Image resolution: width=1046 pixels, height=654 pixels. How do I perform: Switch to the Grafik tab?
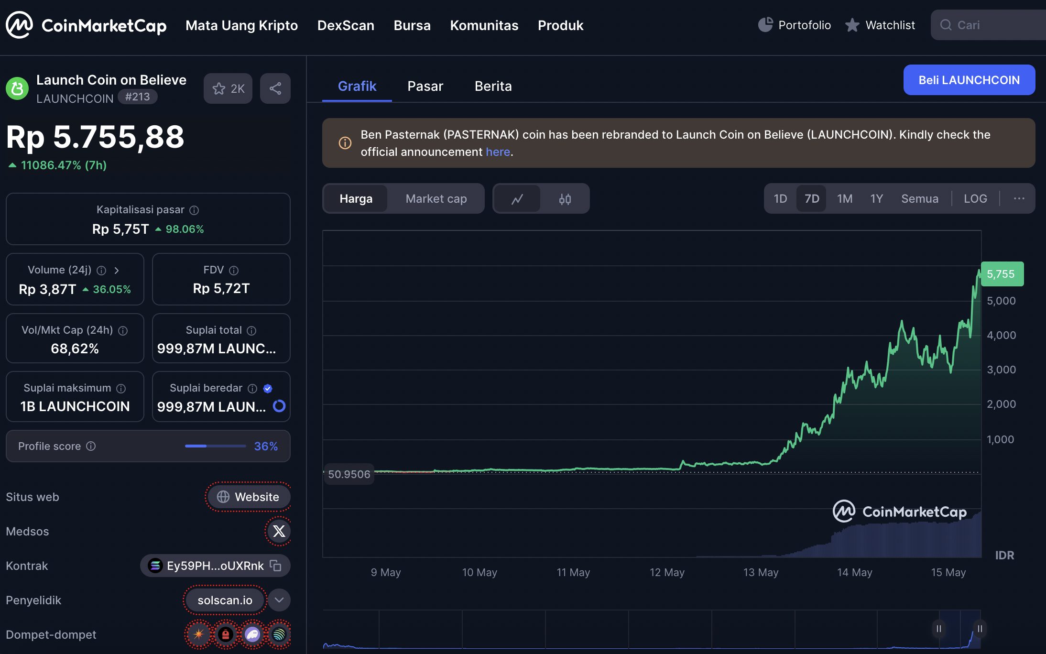[x=357, y=86]
